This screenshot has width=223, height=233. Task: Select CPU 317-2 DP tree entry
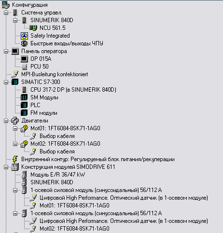pyautogui.click(x=73, y=90)
